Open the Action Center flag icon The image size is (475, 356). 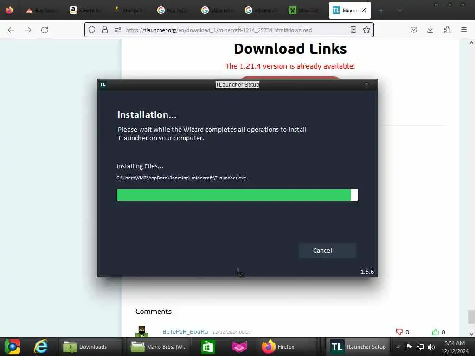coord(409,347)
